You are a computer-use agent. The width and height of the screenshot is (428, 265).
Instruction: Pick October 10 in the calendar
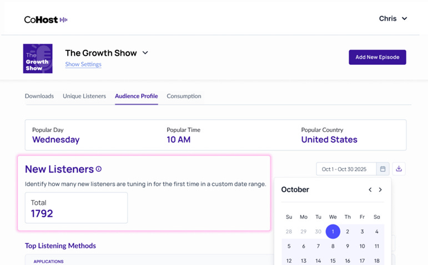pos(362,246)
